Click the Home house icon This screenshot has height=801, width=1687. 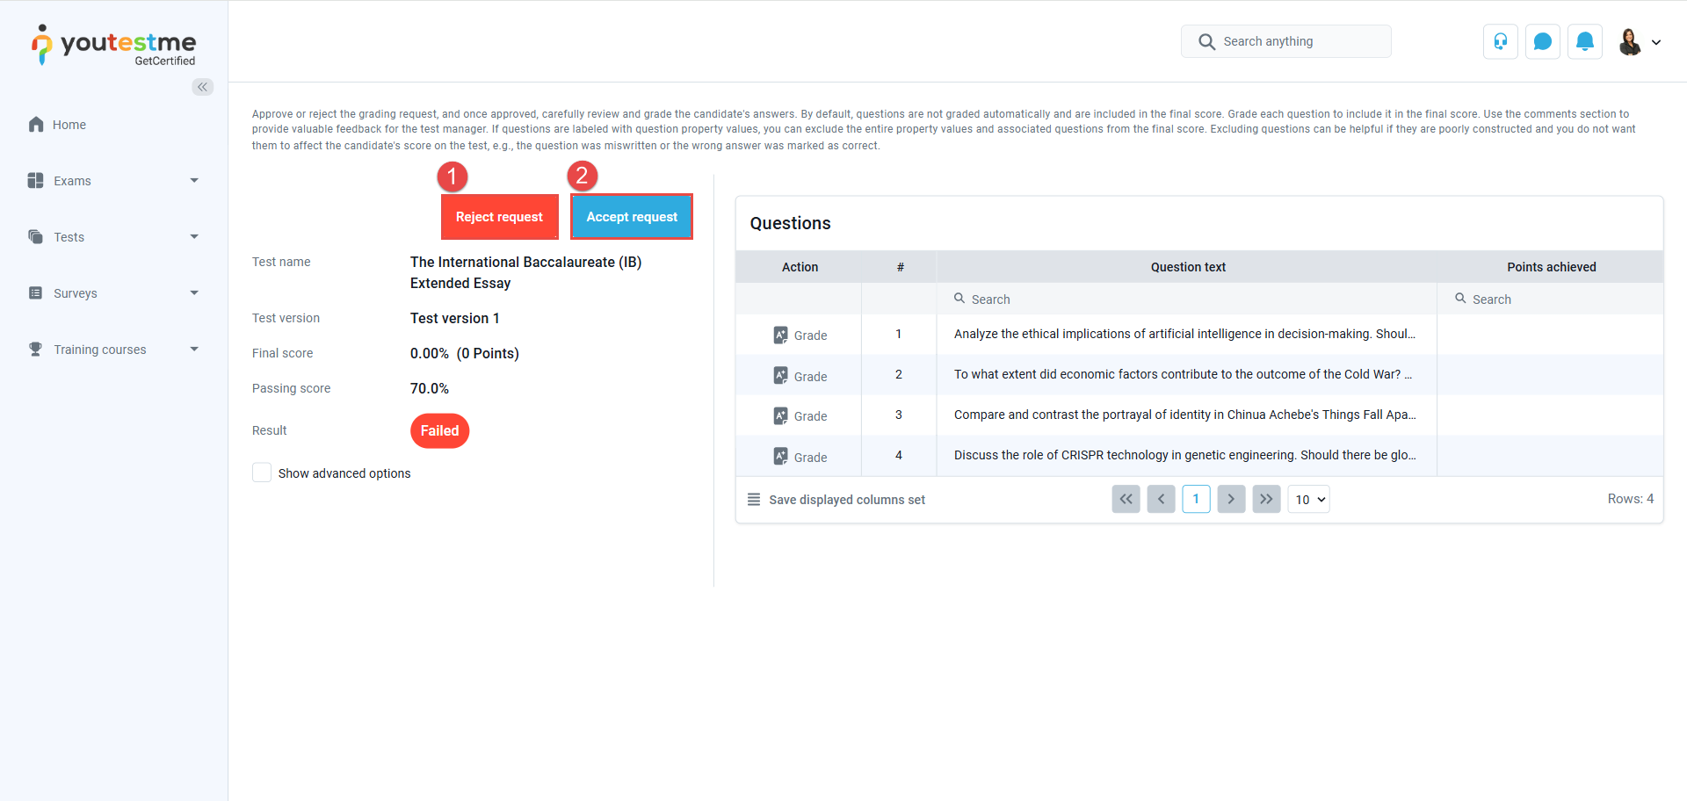point(36,125)
